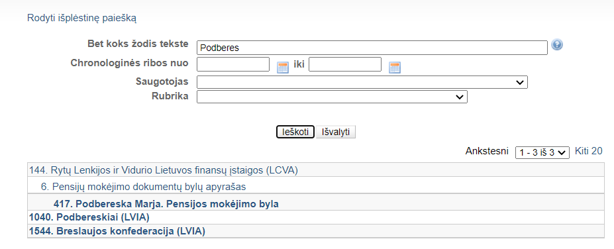Expand the Rubrika dropdown
This screenshot has height=249, width=614.
click(x=332, y=97)
